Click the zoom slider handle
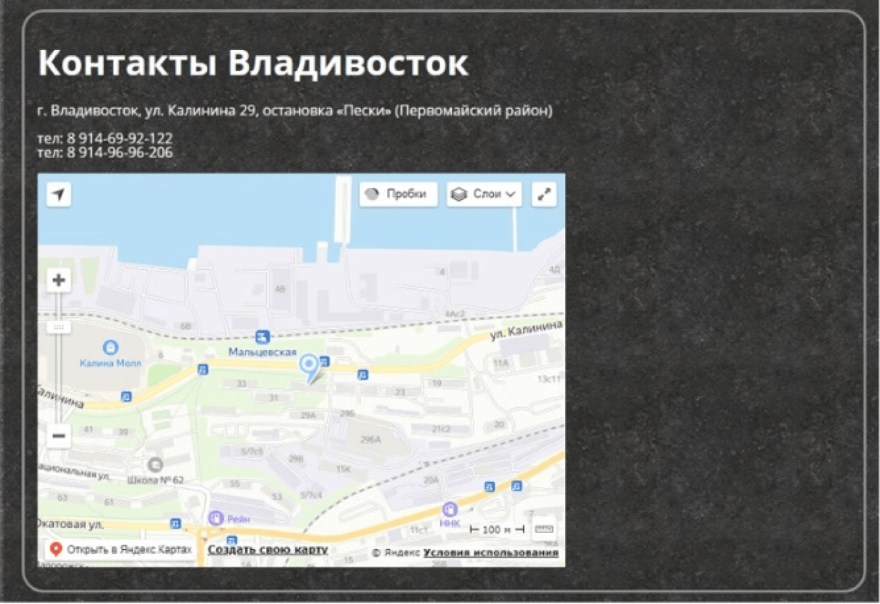This screenshot has height=604, width=880. click(58, 327)
